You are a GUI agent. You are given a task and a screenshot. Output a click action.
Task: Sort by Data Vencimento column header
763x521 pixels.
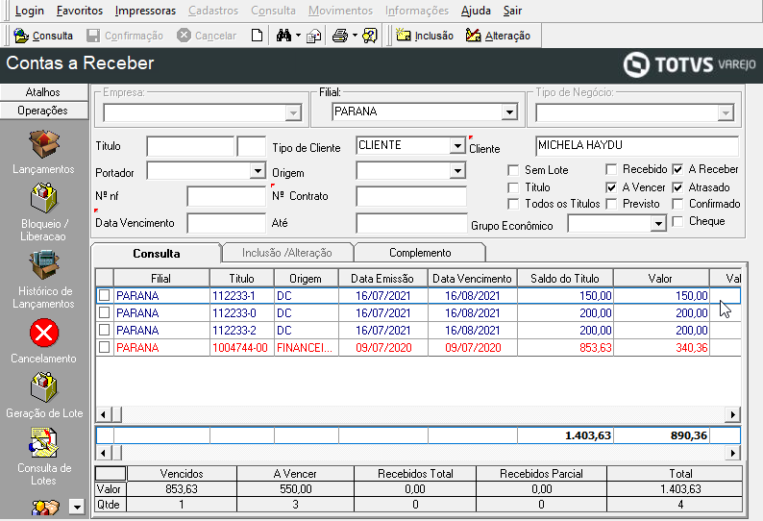point(472,279)
